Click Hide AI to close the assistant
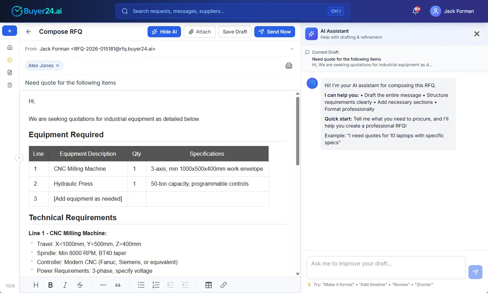 (x=164, y=32)
